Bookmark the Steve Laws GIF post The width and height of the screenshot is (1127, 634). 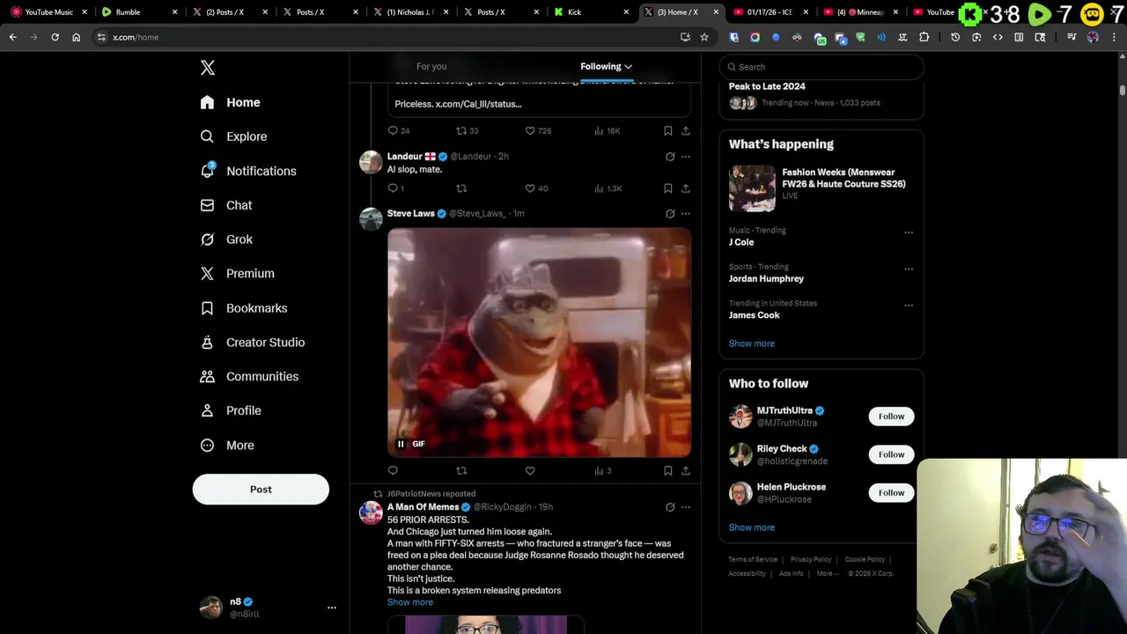point(668,471)
